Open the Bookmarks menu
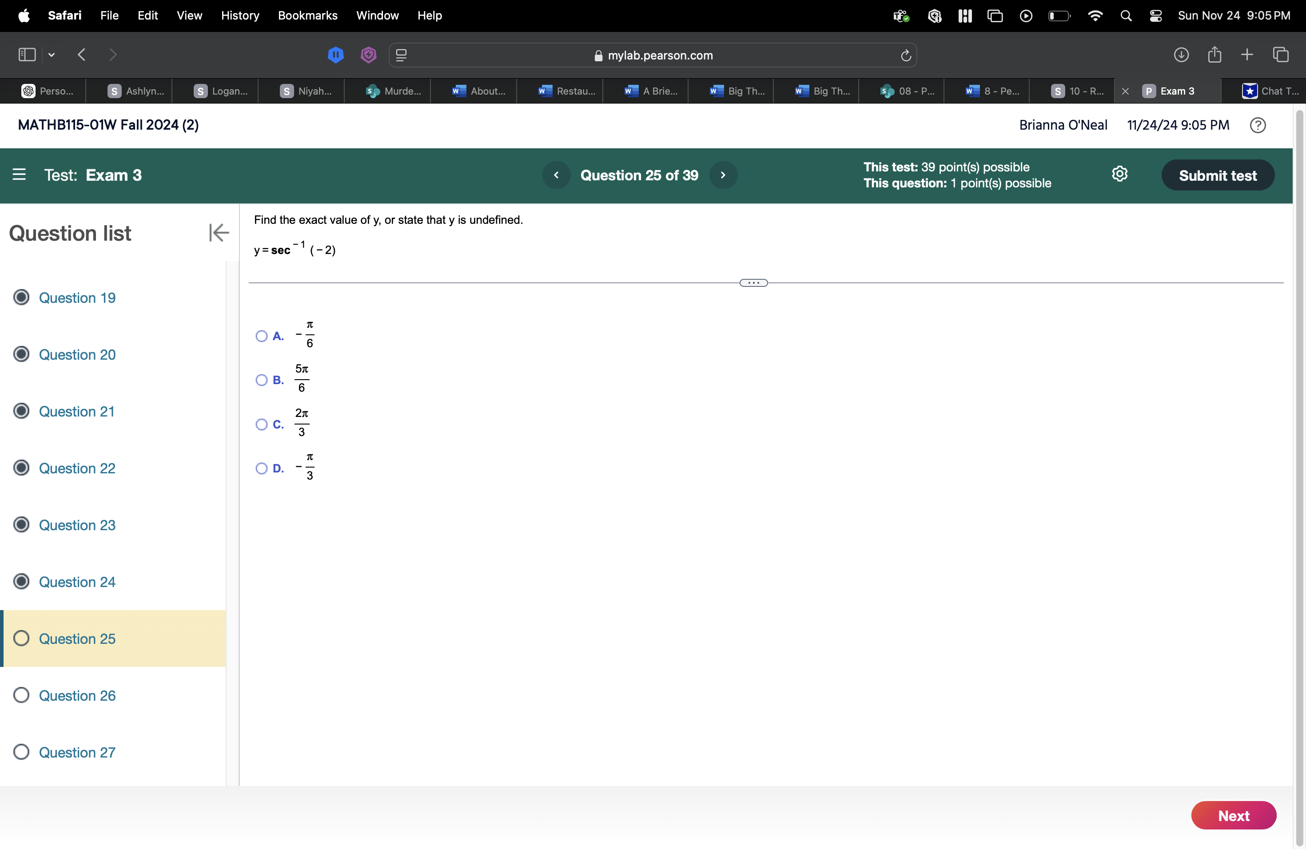The width and height of the screenshot is (1306, 849). pyautogui.click(x=307, y=16)
